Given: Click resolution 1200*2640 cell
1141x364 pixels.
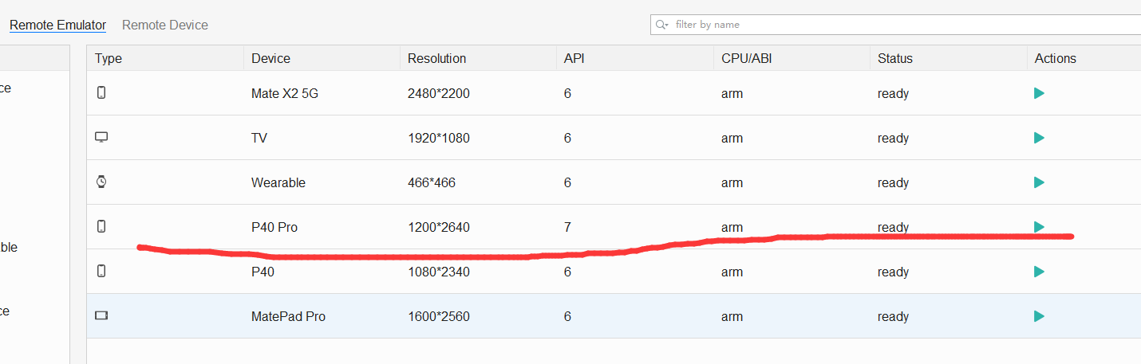Looking at the screenshot, I should point(439,227).
